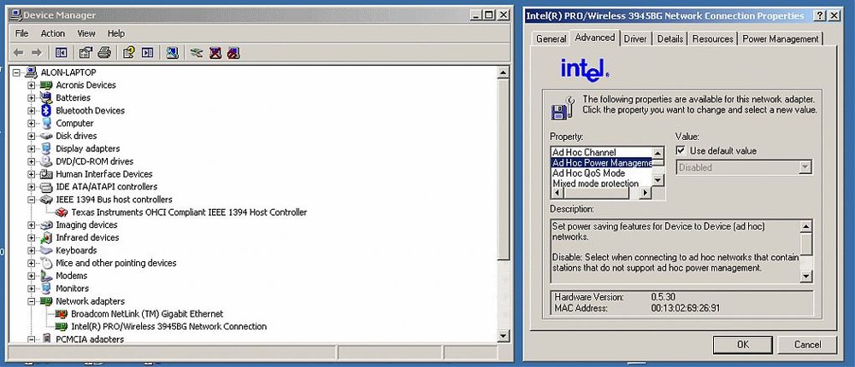Click the Acronis Devices icon

coord(46,85)
